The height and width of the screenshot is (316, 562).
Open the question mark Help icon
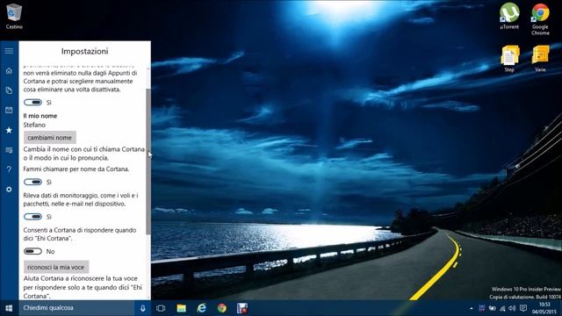point(9,169)
